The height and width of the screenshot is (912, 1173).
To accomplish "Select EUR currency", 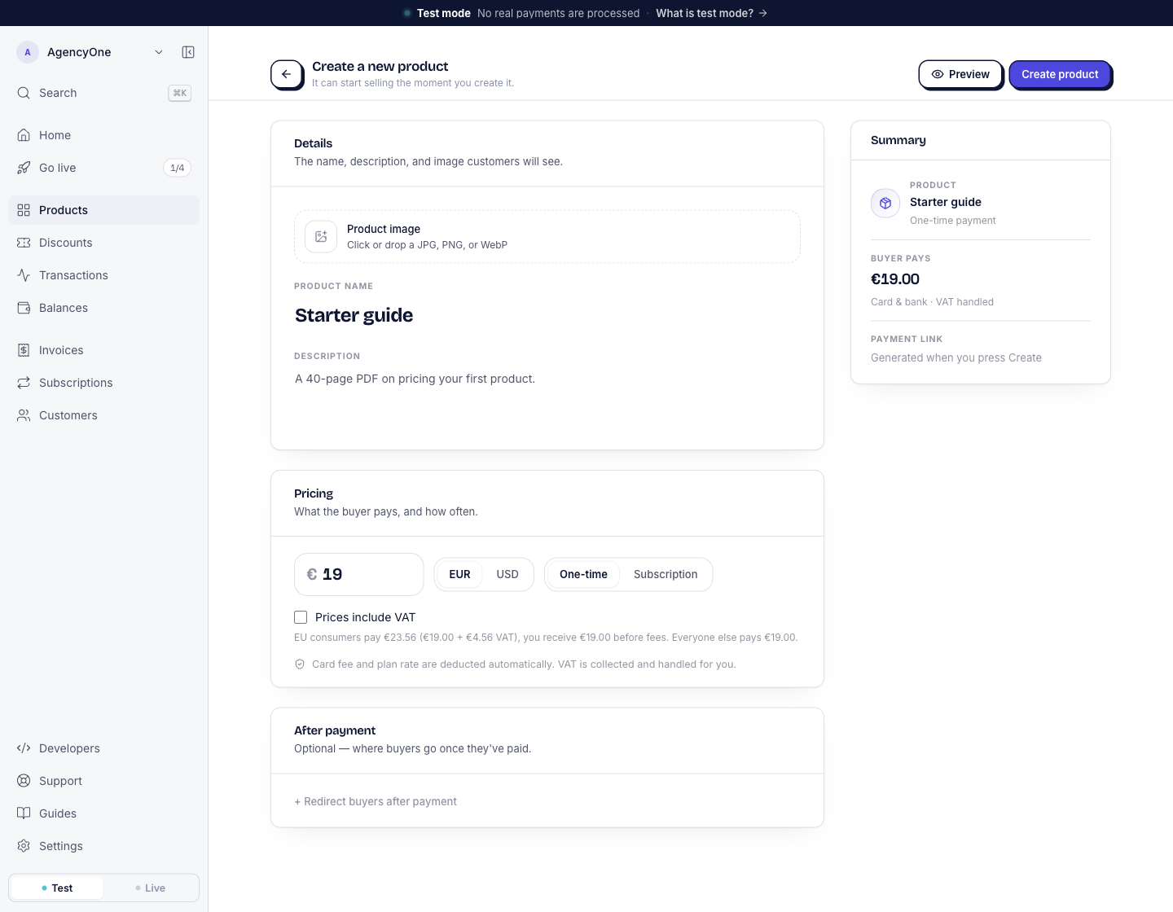I will (459, 574).
